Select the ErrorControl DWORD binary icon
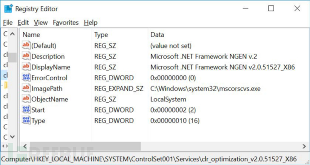Viewport: 310px width, 165px height. [26, 78]
